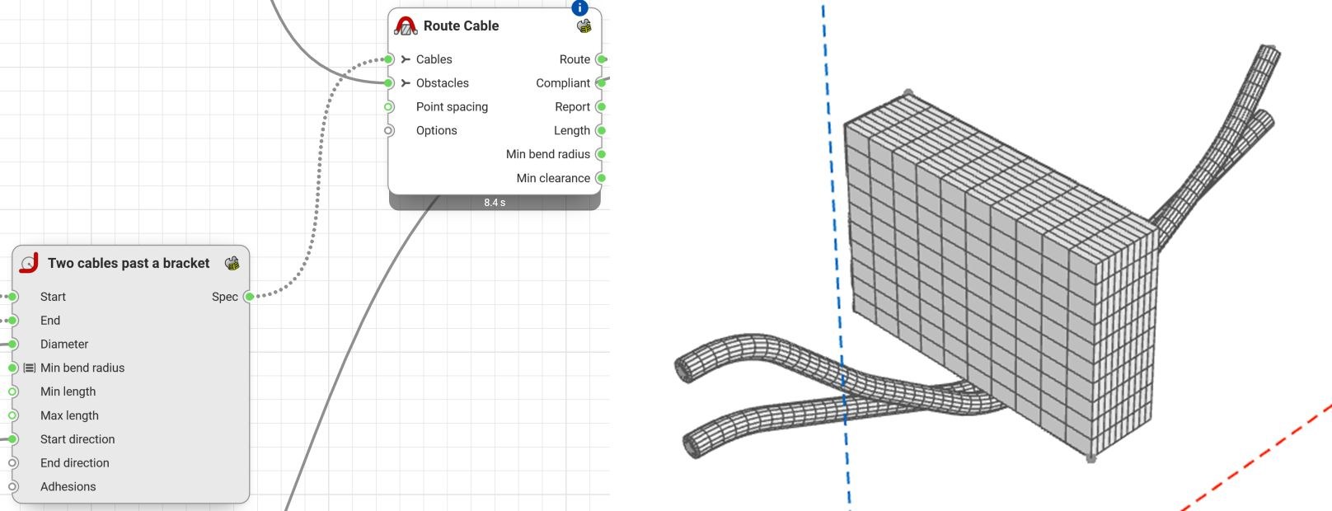Image resolution: width=1332 pixels, height=511 pixels.
Task: Click the Spec output port
Action: click(x=249, y=297)
